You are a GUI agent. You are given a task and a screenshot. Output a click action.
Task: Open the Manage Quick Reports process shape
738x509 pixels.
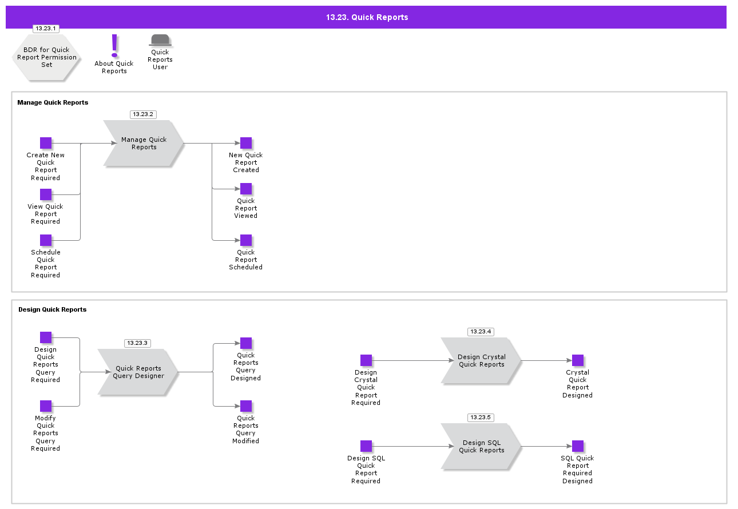pyautogui.click(x=144, y=143)
